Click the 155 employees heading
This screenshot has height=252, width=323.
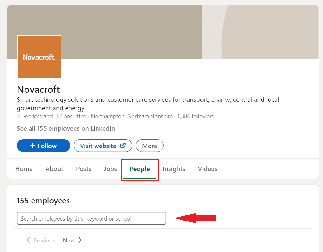(43, 201)
